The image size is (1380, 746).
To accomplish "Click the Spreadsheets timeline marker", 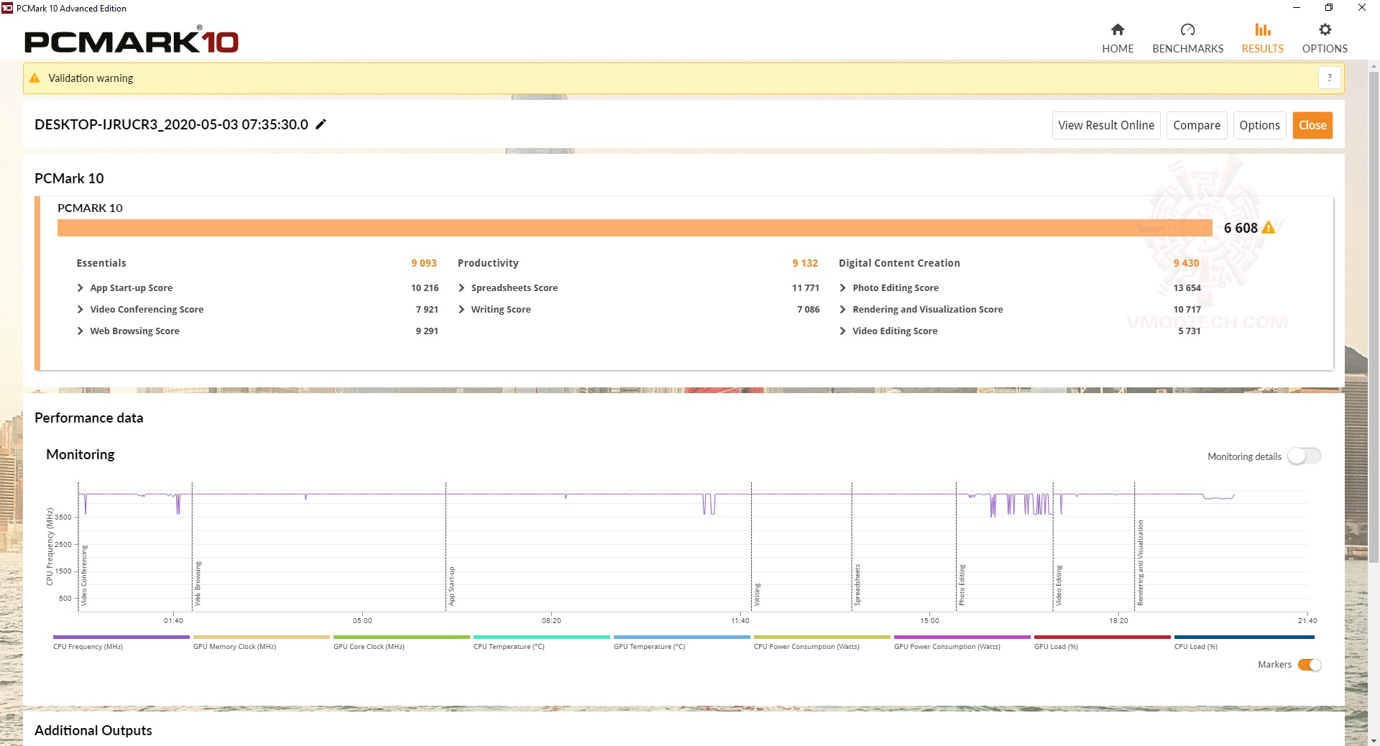I will coord(857,585).
